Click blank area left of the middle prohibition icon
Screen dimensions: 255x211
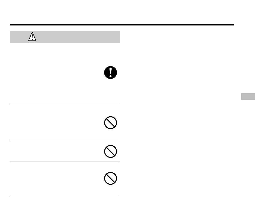(55, 151)
